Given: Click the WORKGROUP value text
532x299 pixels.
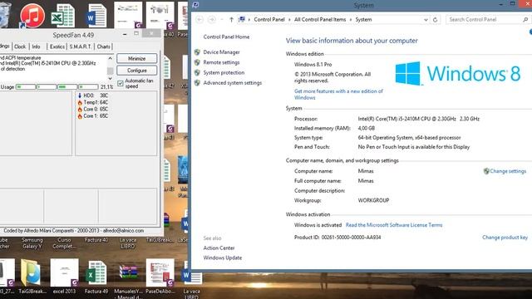Looking at the screenshot, I should pyautogui.click(x=373, y=200).
